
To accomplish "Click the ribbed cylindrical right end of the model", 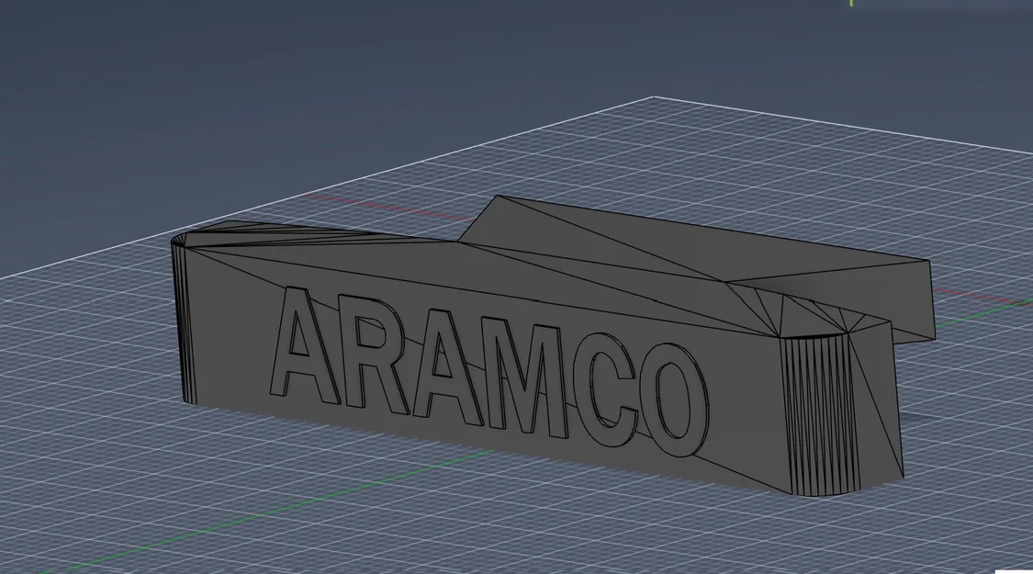I will click(819, 414).
